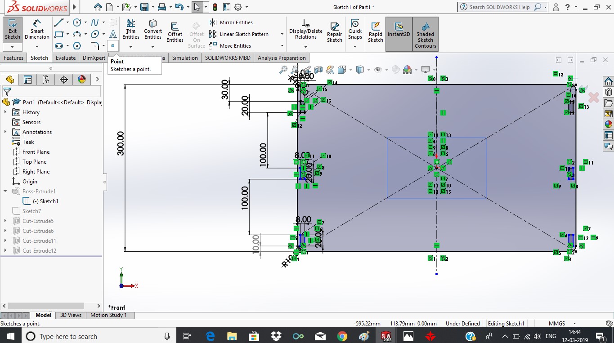The height and width of the screenshot is (343, 614).
Task: Open Display/Delete Relations
Action: tap(305, 29)
